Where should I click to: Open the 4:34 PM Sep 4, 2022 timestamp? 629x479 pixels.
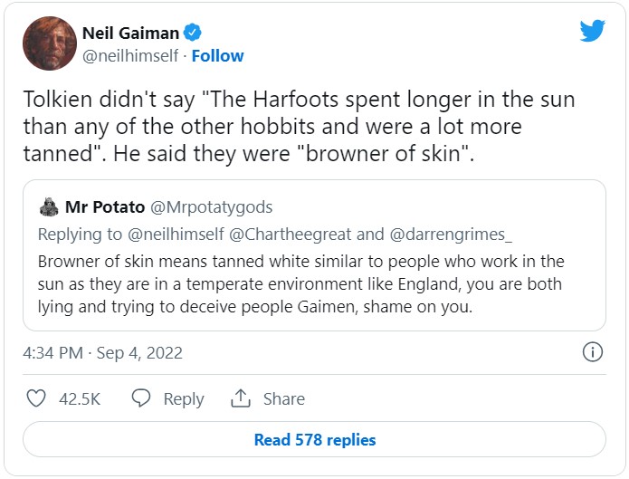click(102, 353)
